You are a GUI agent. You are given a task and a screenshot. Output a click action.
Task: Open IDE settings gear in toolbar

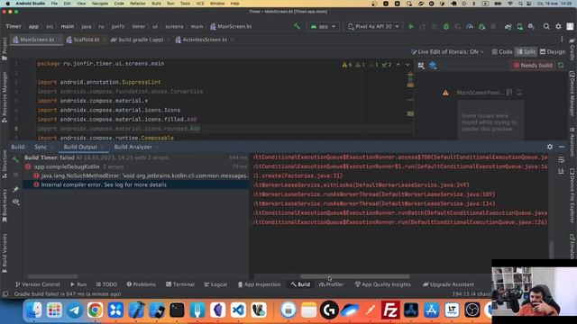pos(558,26)
